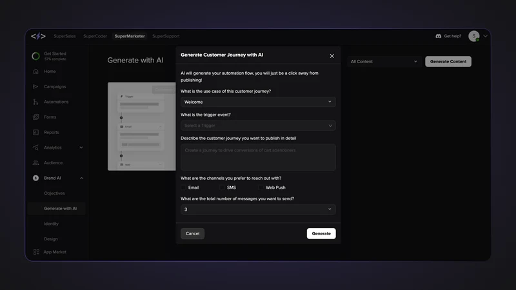Open Identity under Brand AI
This screenshot has width=516, height=290.
(51, 224)
